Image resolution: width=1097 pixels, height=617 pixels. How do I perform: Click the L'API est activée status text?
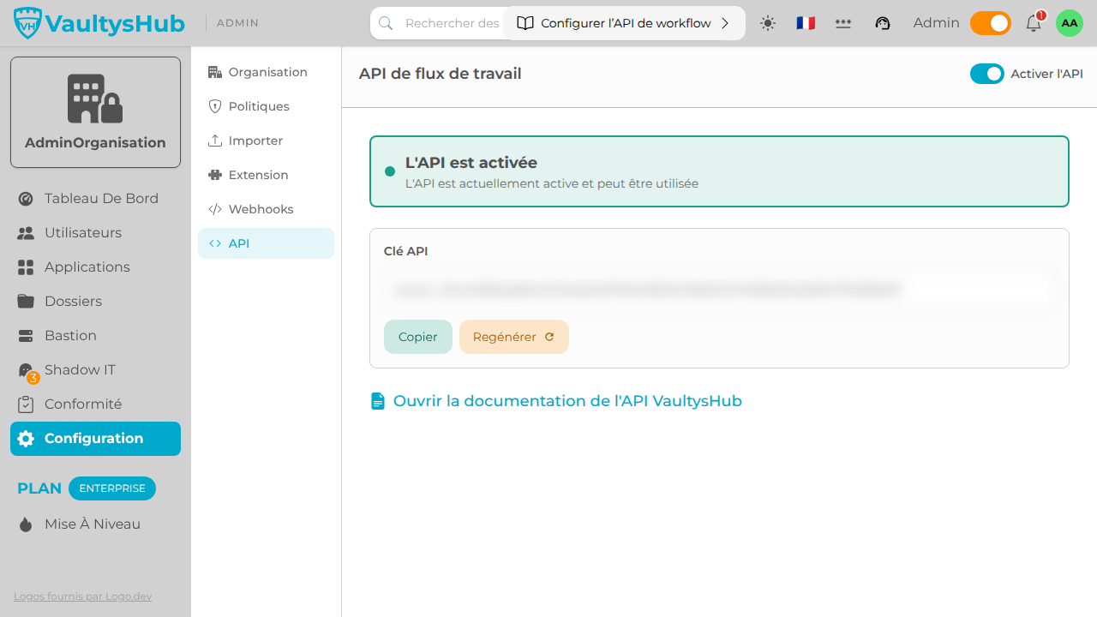(471, 163)
